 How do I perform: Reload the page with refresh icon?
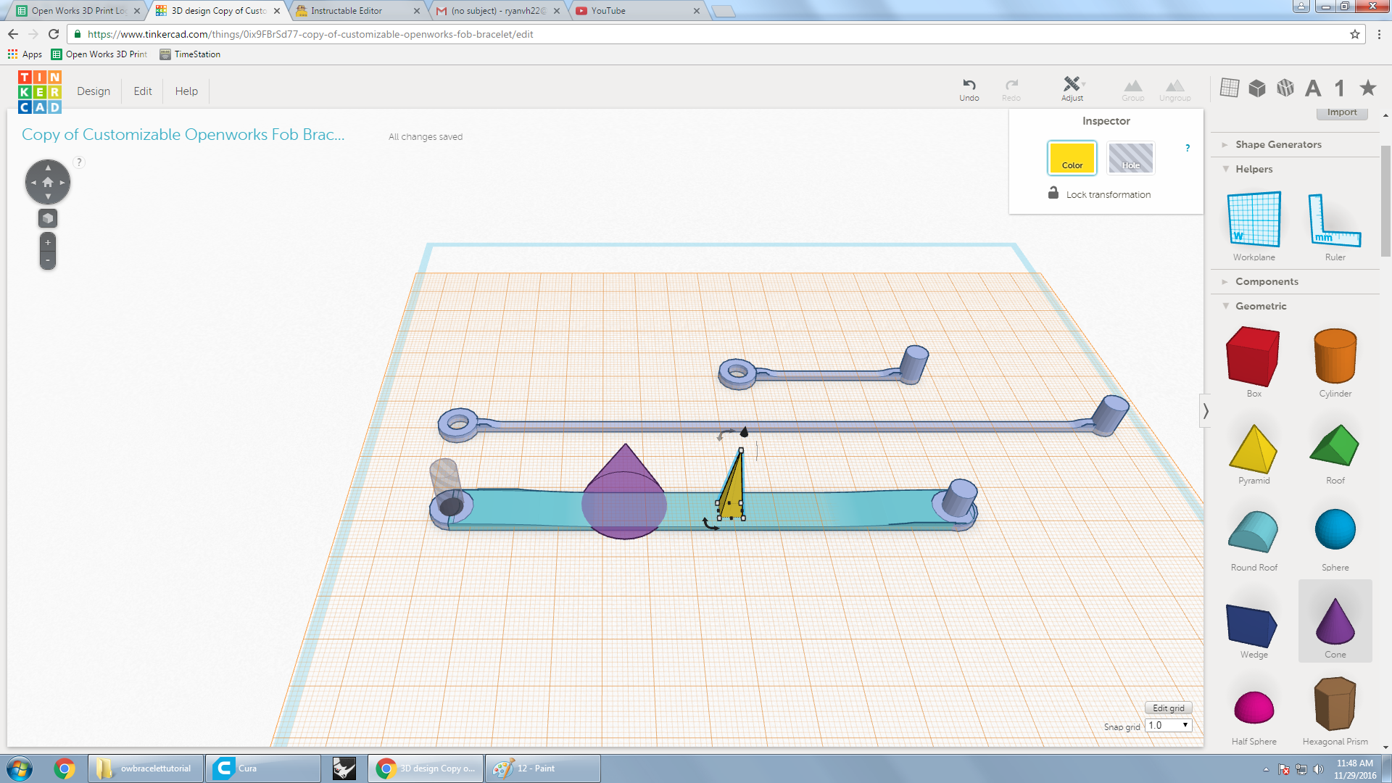[53, 34]
